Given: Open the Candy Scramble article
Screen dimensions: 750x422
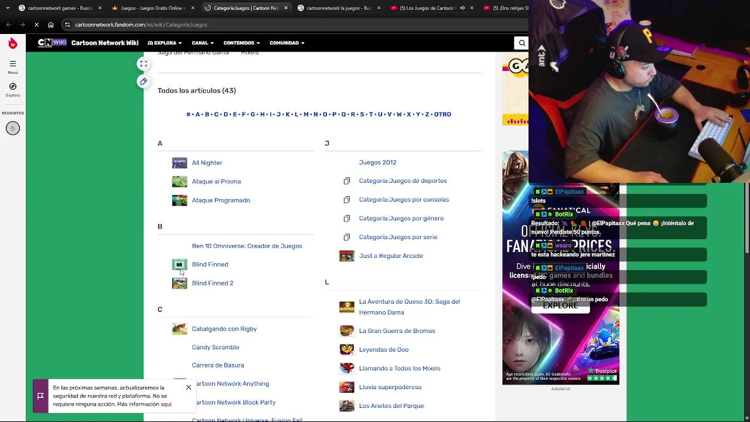Looking at the screenshot, I should pos(215,348).
